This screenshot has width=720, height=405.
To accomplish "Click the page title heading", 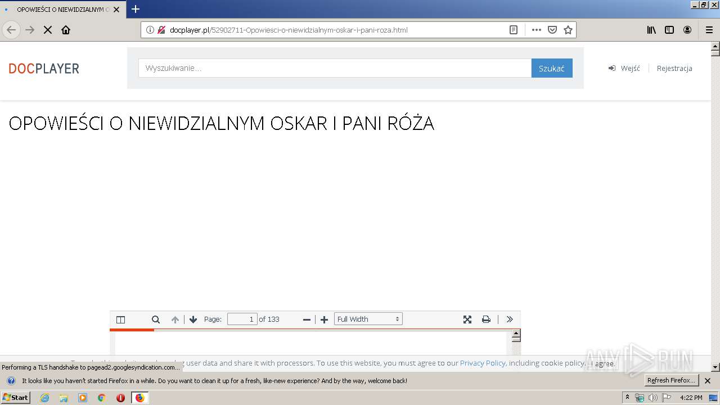I will (x=222, y=124).
